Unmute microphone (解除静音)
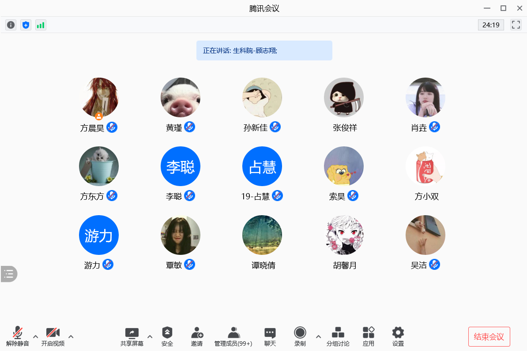 point(18,337)
